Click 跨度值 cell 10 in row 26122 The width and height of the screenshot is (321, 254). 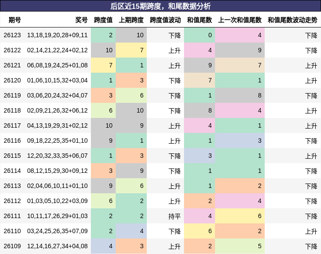coord(103,50)
